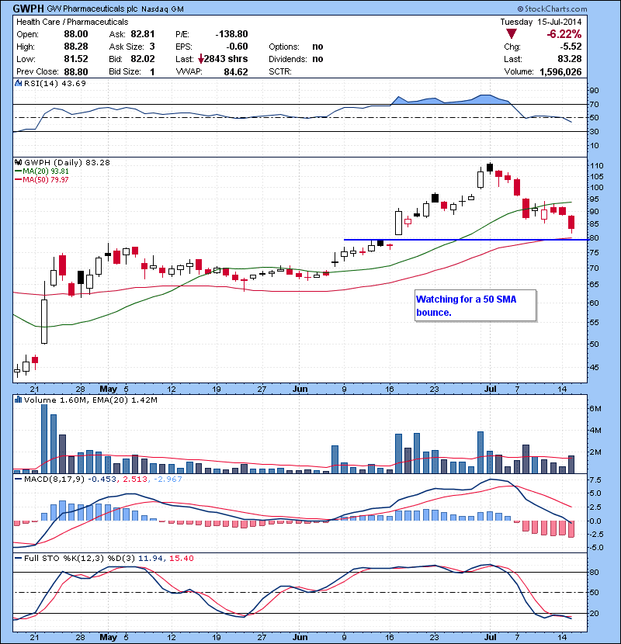Click the red down arrow before 2843 shrs
621x644 pixels.
coord(200,59)
